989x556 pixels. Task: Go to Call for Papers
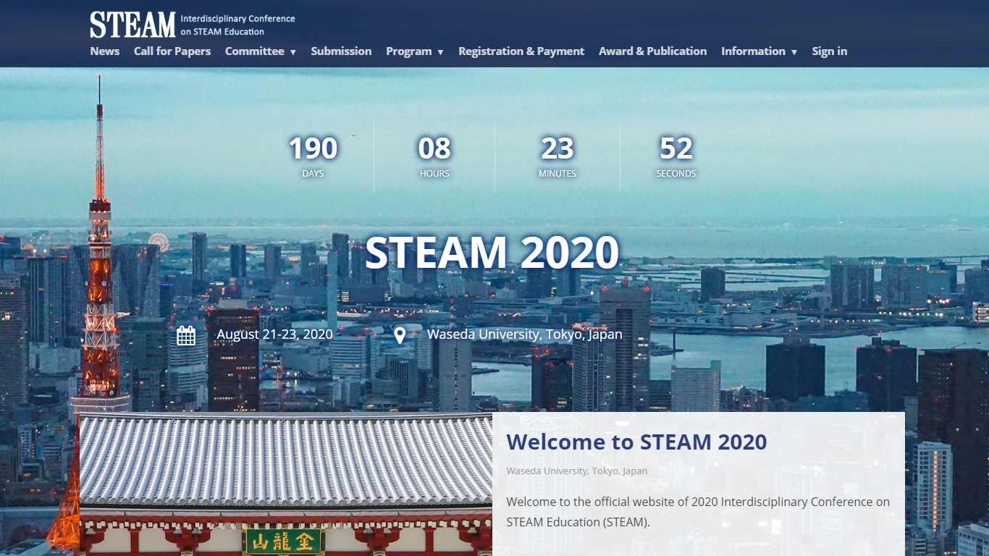[172, 51]
